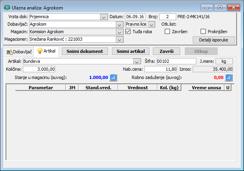Click the blue icon beside Stanje u magacinu
Viewport: 244px width, 171px height.
point(113,77)
